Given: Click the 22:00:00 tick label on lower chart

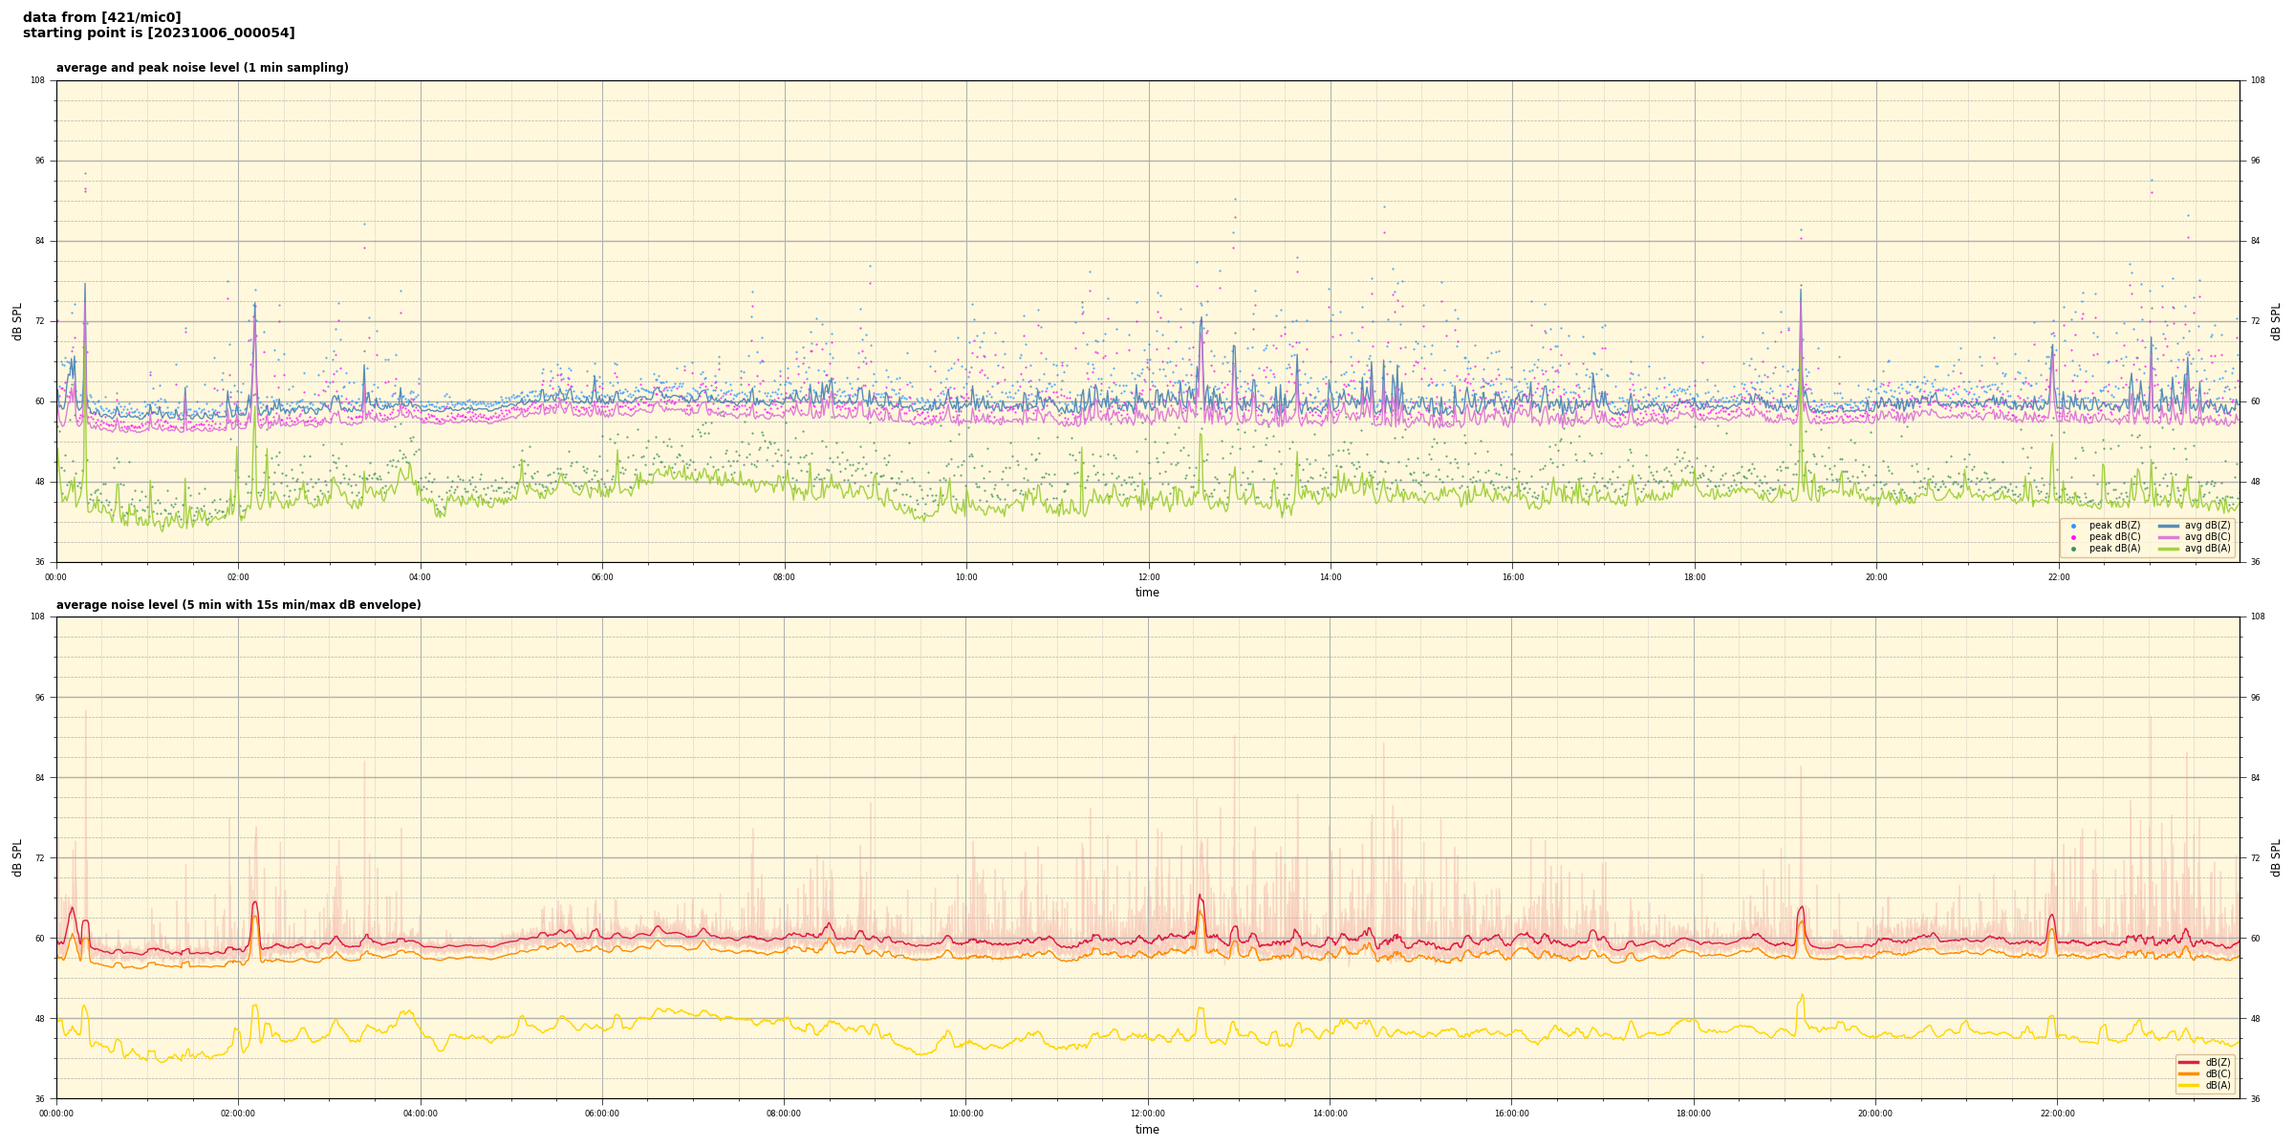Looking at the screenshot, I should pos(2058,1114).
